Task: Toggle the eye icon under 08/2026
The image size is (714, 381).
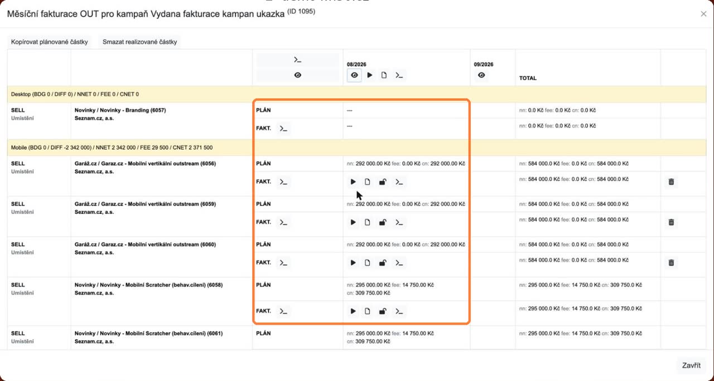Action: pyautogui.click(x=354, y=75)
